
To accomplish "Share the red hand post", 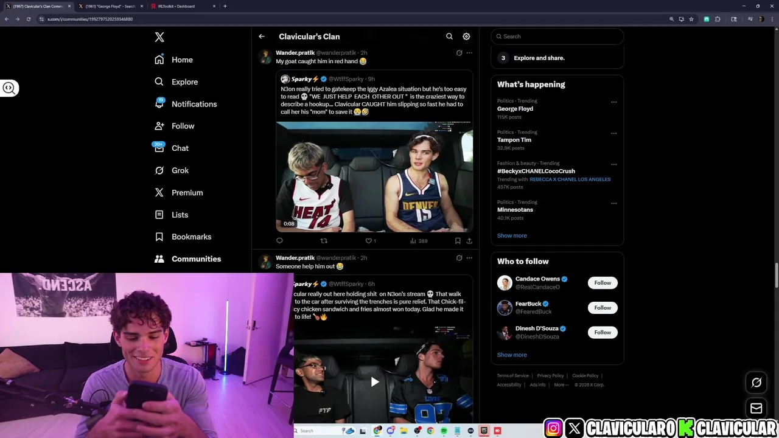I will [x=469, y=241].
